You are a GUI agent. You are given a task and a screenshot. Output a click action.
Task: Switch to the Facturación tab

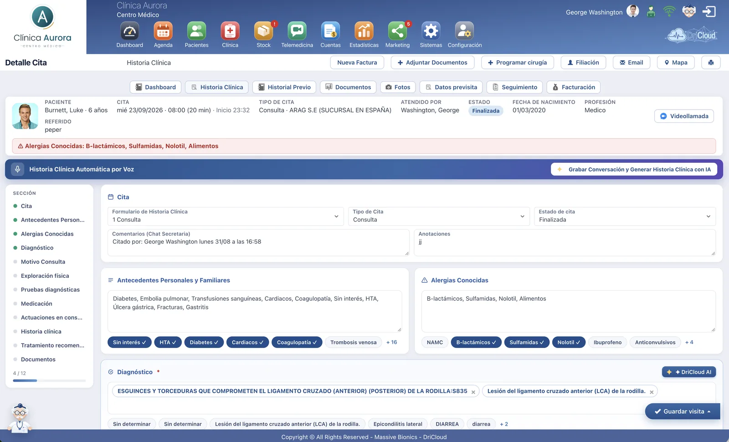(574, 87)
